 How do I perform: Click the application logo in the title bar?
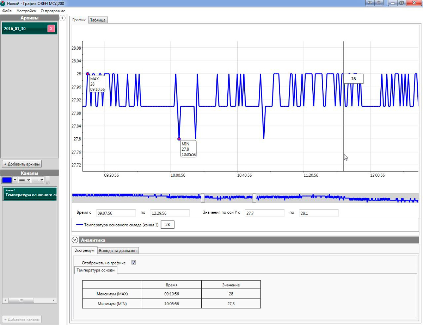pos(3,3)
